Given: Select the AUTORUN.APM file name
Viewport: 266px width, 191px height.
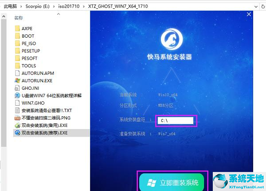Looking at the screenshot, I should pyautogui.click(x=38, y=73).
